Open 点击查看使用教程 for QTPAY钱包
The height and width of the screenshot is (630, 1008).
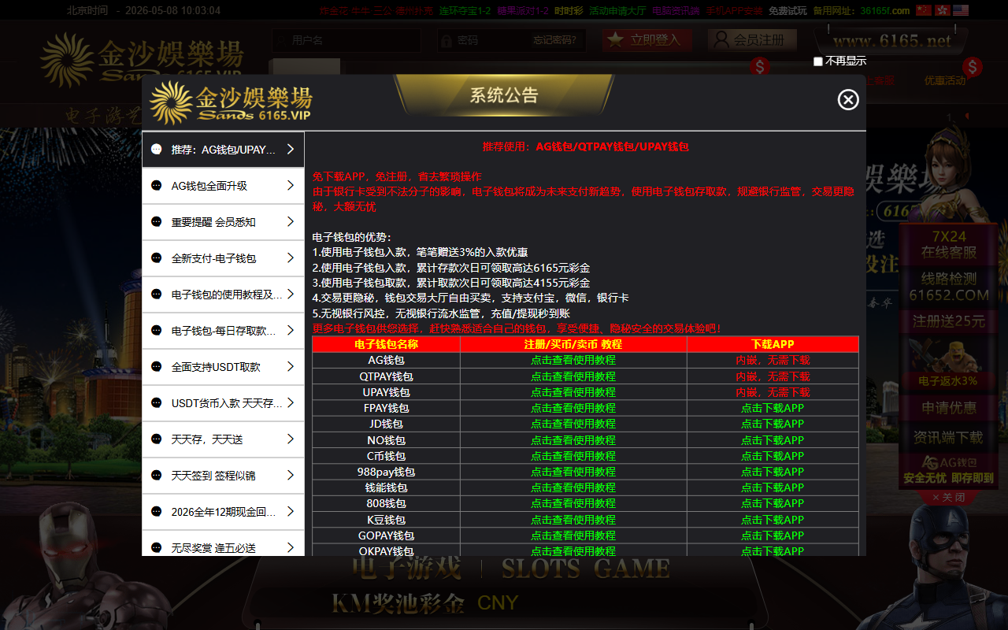[573, 376]
